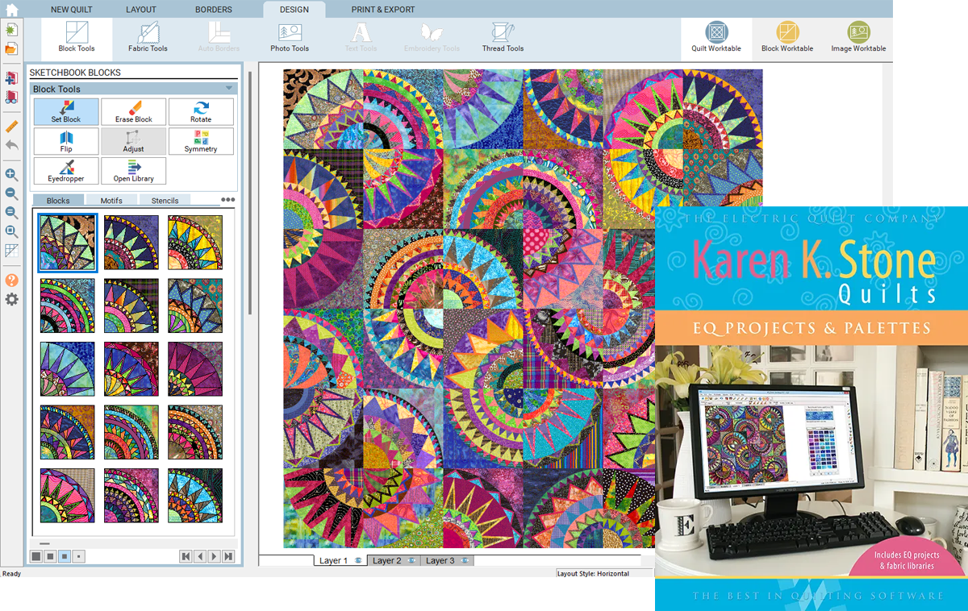Click the Home icon
Viewport: 968px width, 611px height.
click(11, 9)
